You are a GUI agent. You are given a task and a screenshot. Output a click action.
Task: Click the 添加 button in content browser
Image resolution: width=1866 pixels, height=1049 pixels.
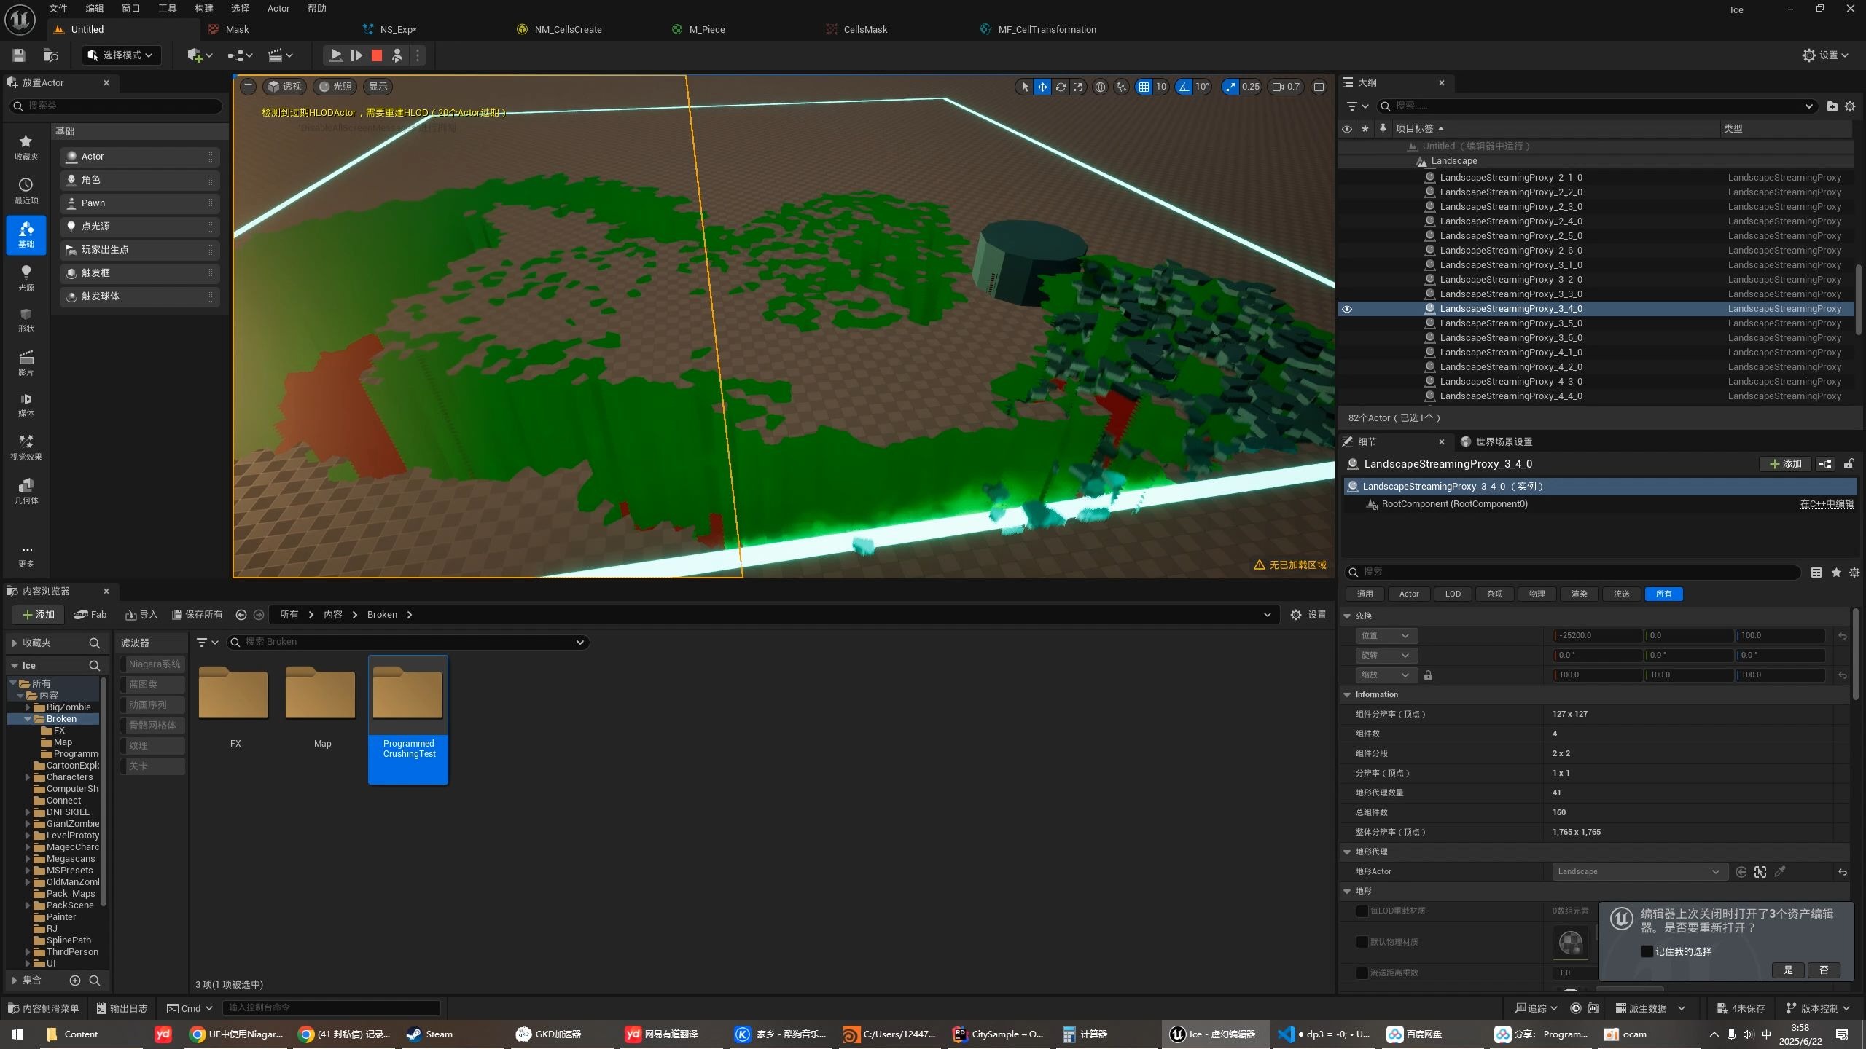pos(38,615)
